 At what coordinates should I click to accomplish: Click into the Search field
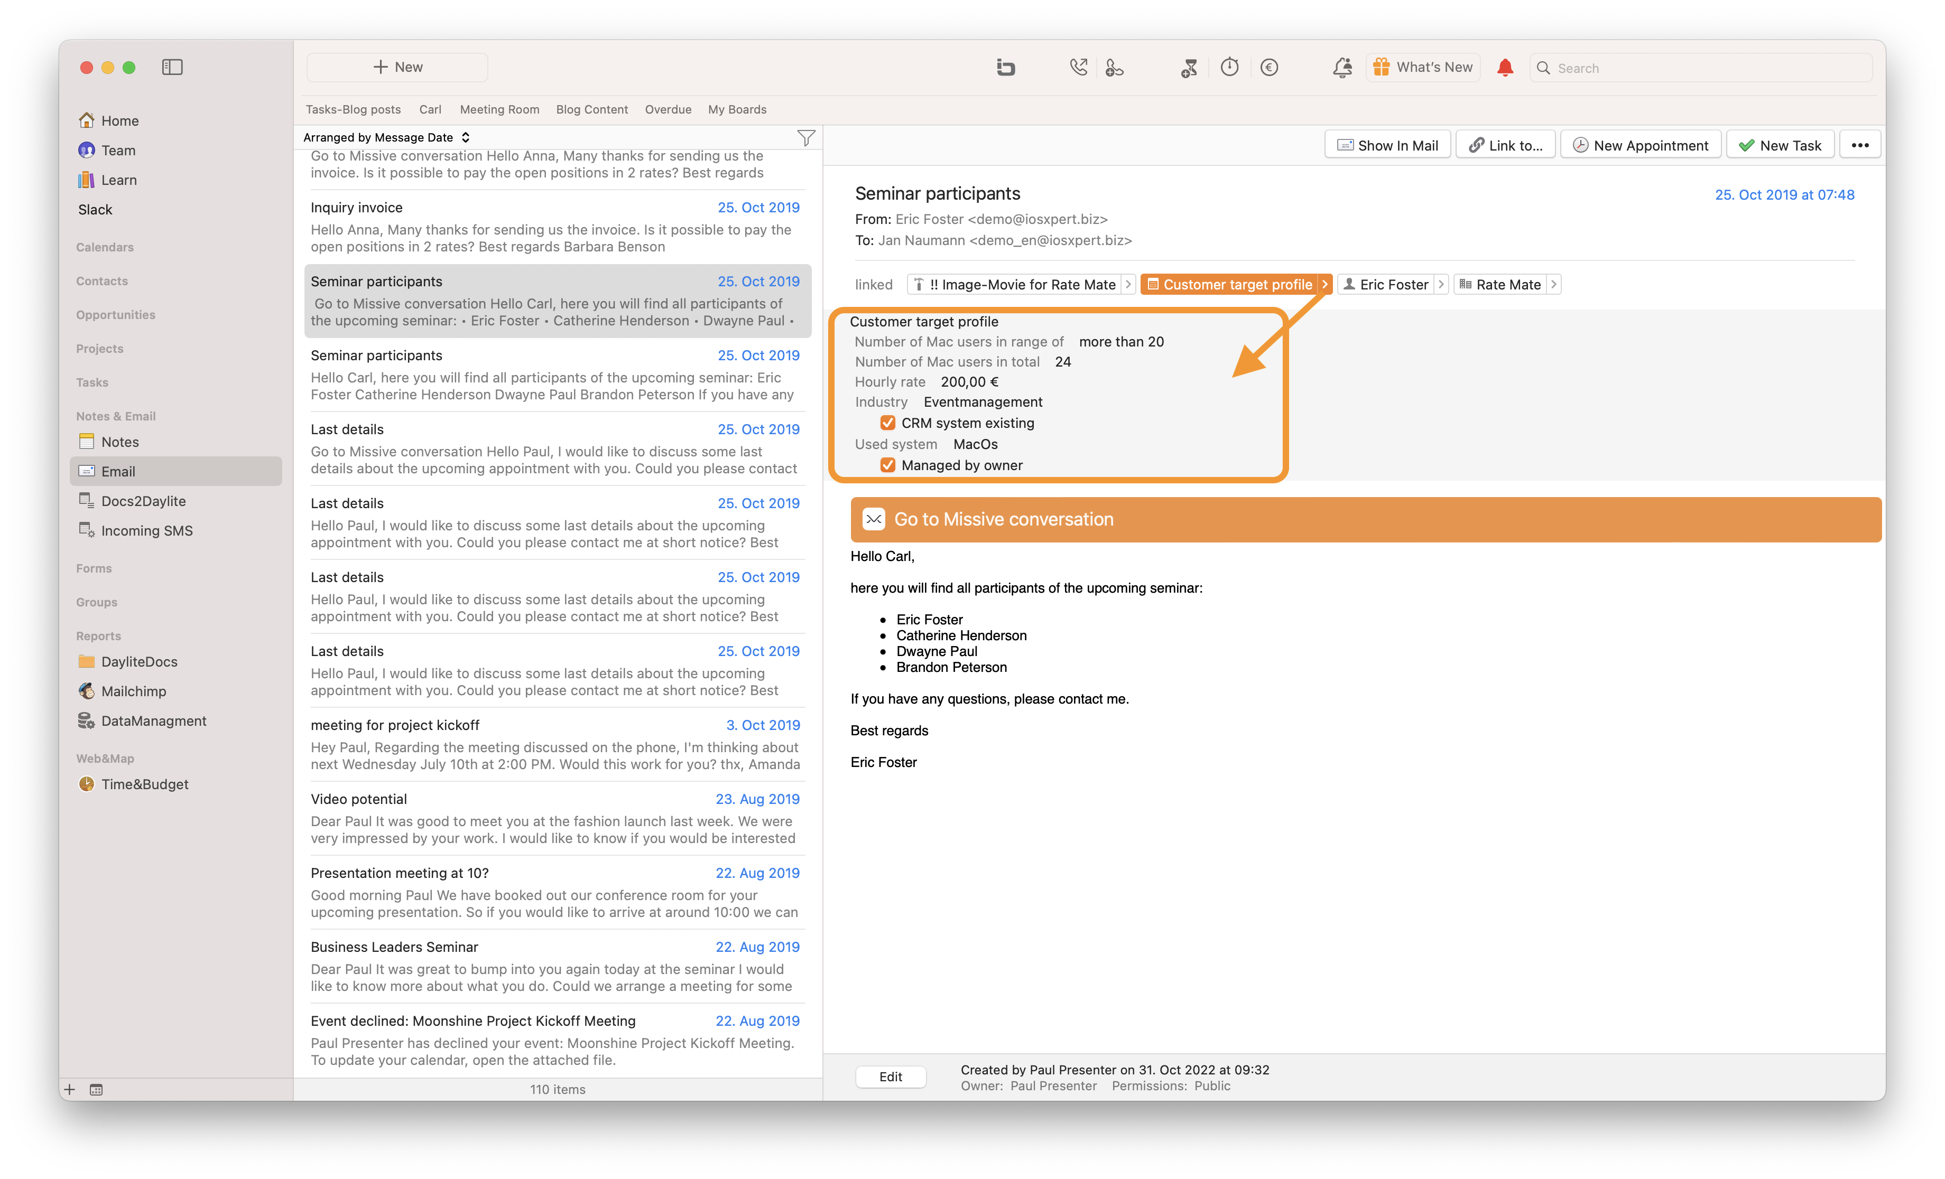[x=1700, y=68]
